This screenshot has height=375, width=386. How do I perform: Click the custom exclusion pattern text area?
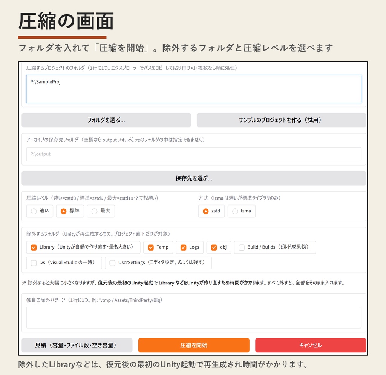(x=194, y=318)
